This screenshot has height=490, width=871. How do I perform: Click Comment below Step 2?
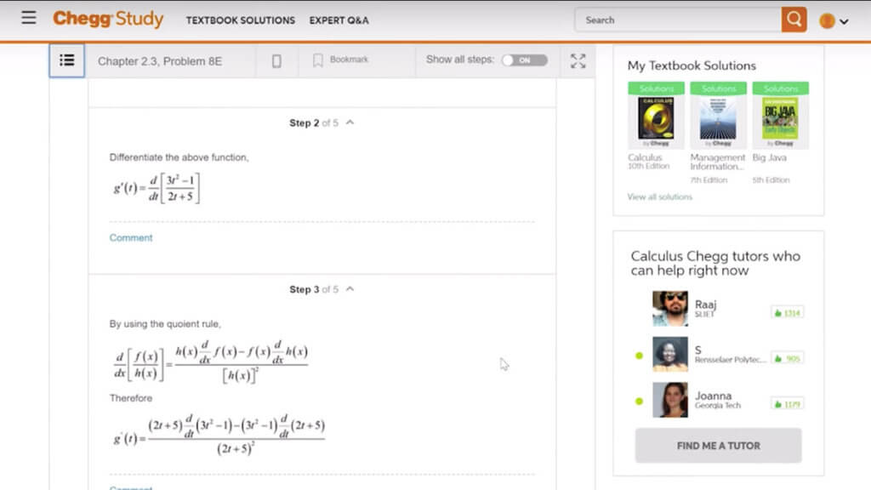[130, 237]
